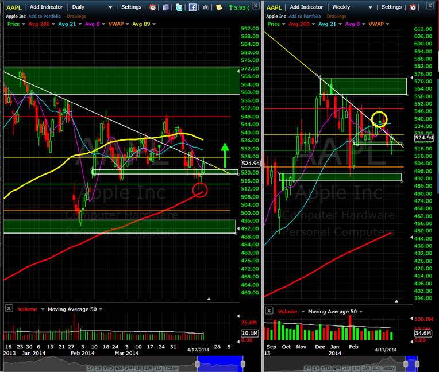Expand Avg 8 options in Daily chart
Viewport: 439px width, 372px height.
click(103, 24)
